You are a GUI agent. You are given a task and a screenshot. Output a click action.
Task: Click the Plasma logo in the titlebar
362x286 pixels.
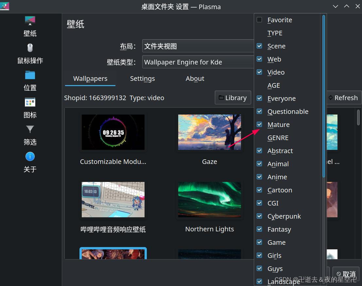[x=5, y=6]
